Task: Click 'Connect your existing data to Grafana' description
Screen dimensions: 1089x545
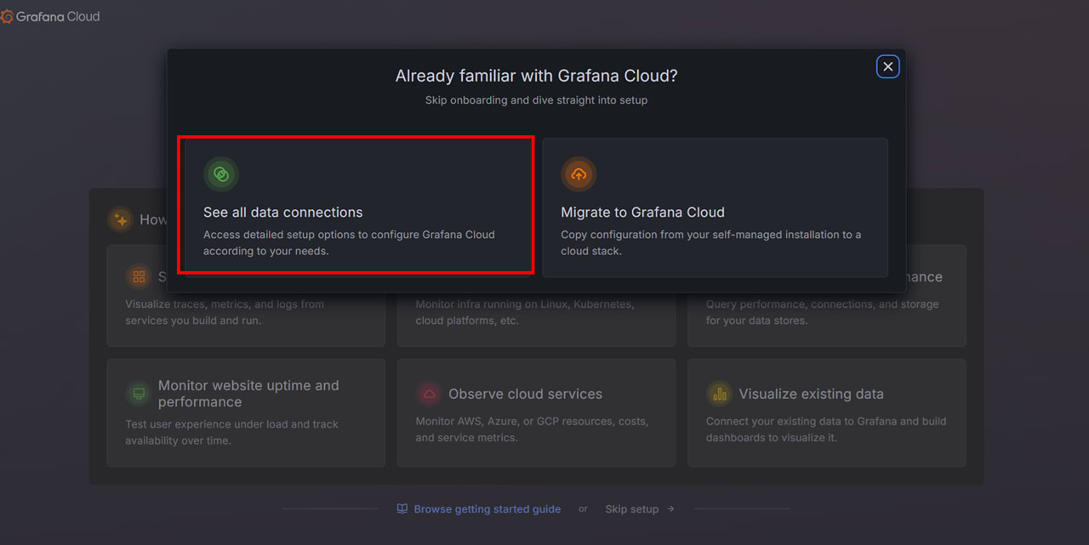Action: point(826,429)
